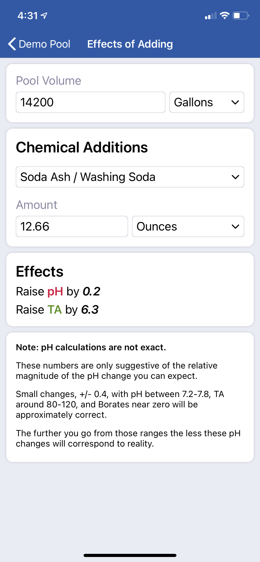The height and width of the screenshot is (562, 260).
Task: Tap the home indicator bar at bottom
Action: point(130,555)
